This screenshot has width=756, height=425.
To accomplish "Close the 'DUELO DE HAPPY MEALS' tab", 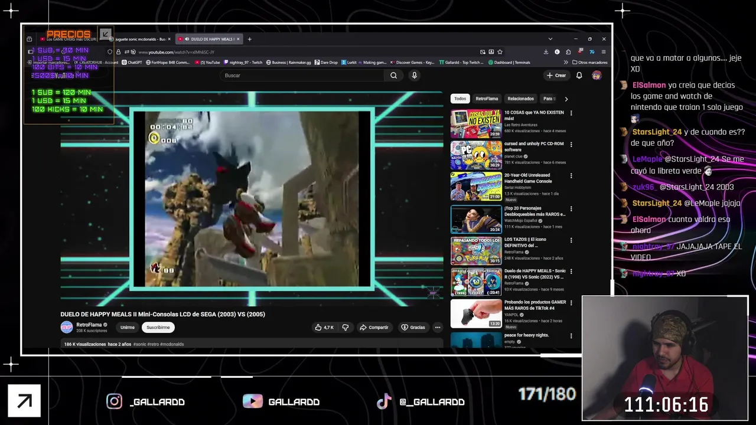I will pyautogui.click(x=239, y=39).
